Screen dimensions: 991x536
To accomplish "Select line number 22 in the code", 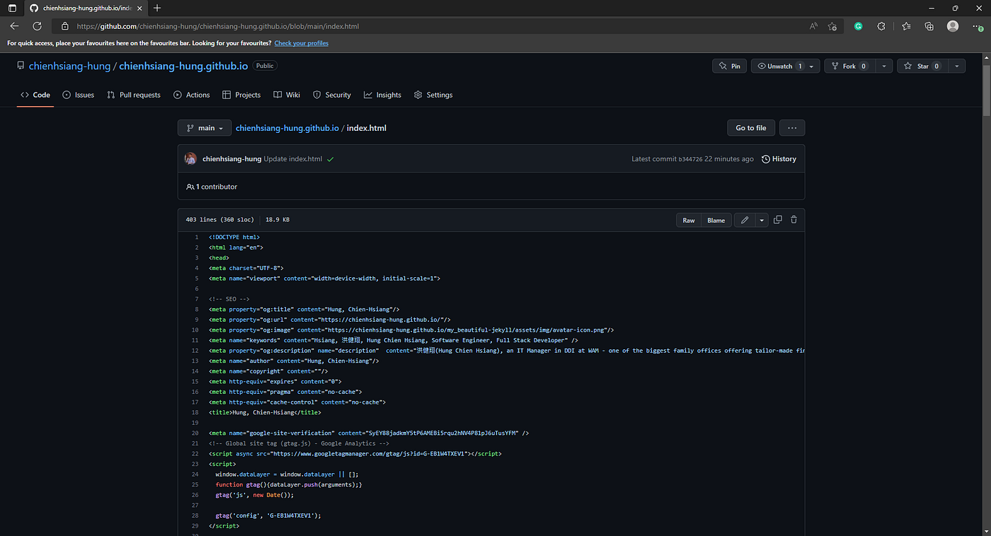I will 195,453.
